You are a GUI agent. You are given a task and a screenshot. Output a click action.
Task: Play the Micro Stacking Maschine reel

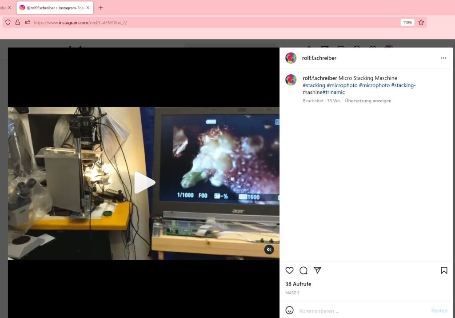(144, 183)
